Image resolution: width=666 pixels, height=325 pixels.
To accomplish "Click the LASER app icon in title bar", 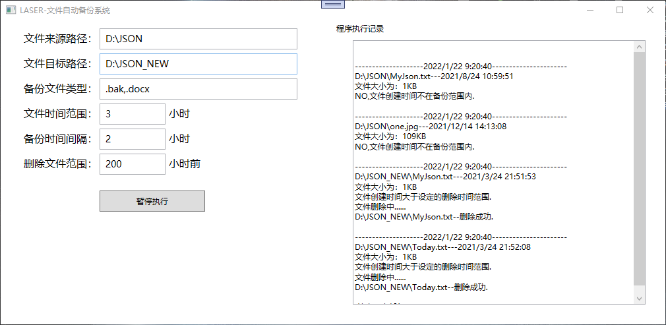I will [x=11, y=10].
